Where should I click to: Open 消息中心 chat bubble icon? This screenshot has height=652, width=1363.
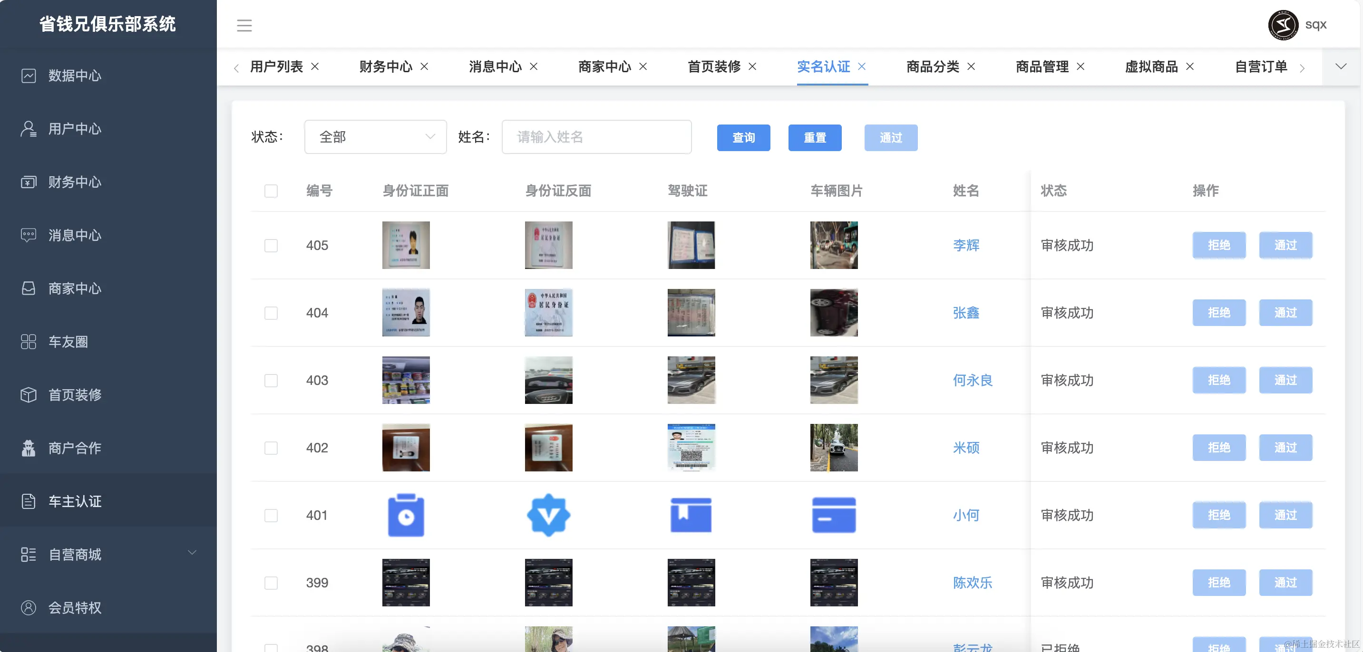(29, 235)
